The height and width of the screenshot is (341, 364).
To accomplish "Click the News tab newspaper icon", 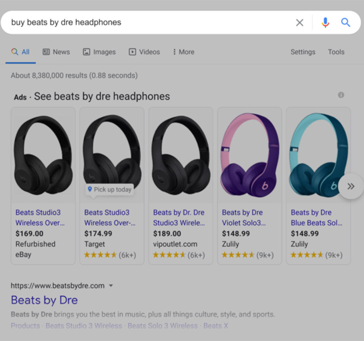I will (46, 52).
